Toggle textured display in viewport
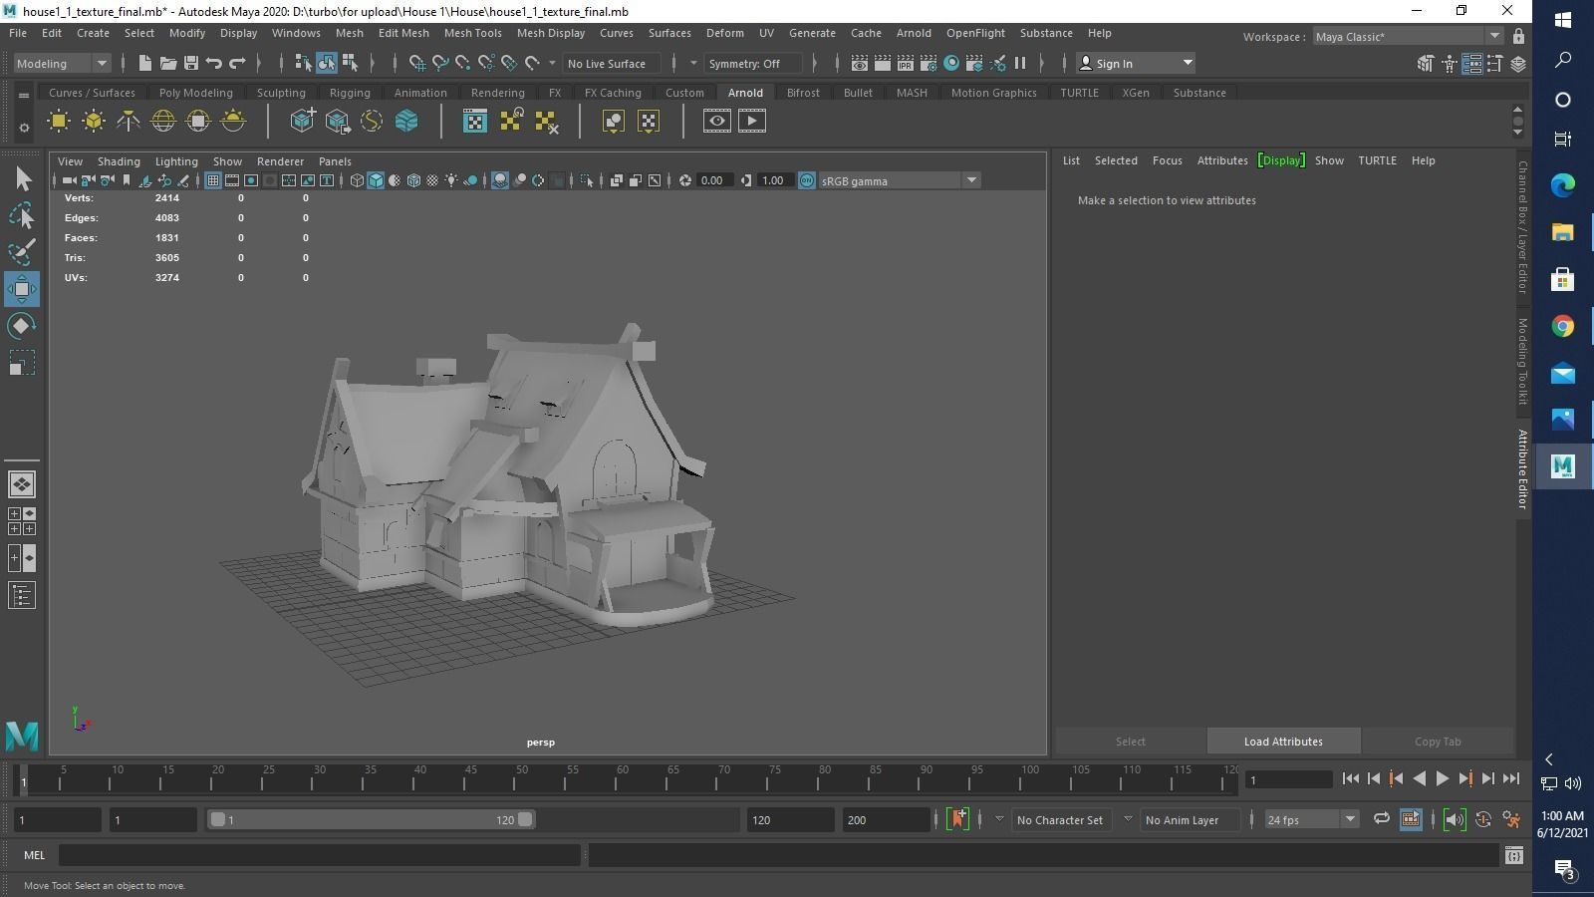Screen dimensions: 1594x897 coord(432,180)
